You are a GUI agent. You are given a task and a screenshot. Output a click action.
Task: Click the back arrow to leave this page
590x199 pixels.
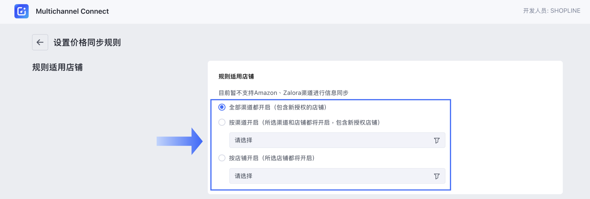click(40, 42)
